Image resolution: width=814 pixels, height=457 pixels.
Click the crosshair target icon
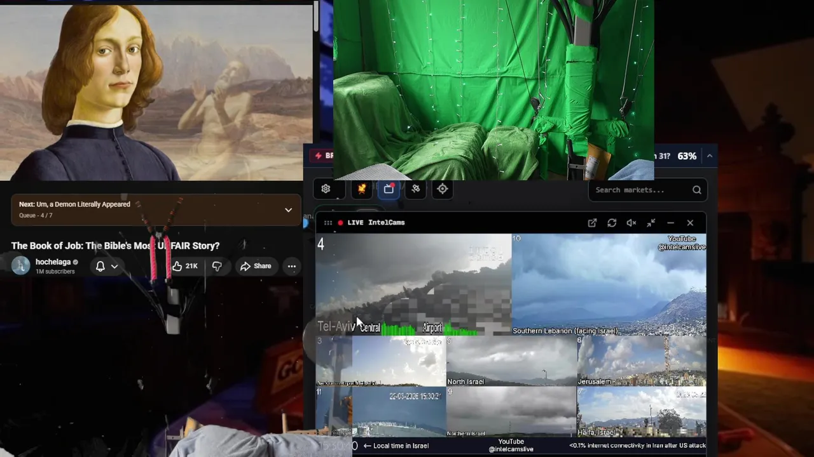pos(443,189)
